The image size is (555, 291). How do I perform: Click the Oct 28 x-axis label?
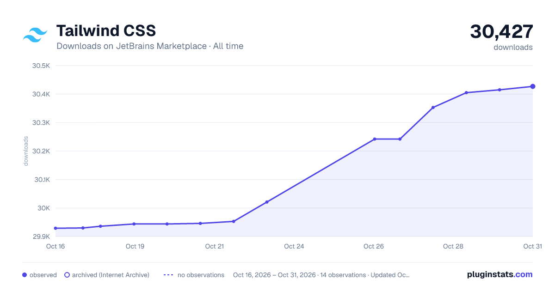pyautogui.click(x=453, y=246)
